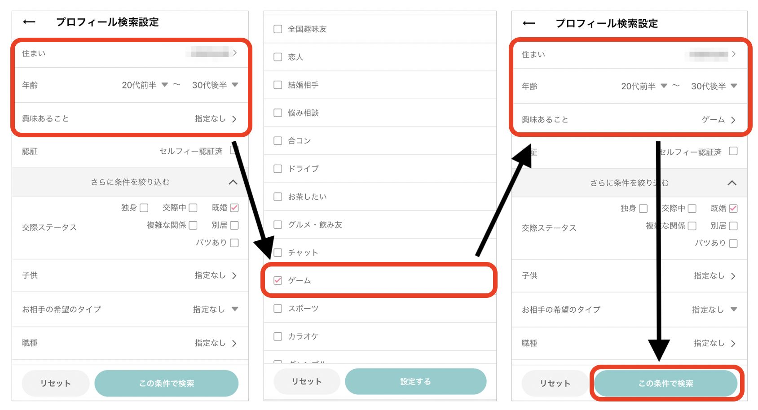Open 興味あること row showing 指定なし

click(x=216, y=119)
